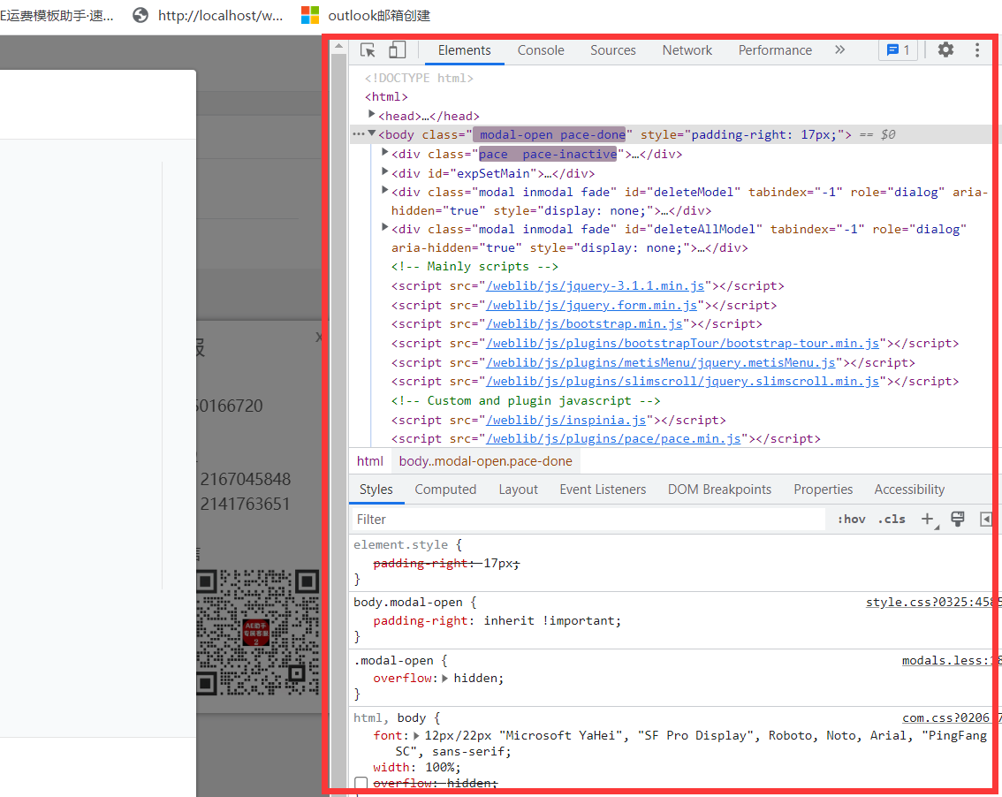1002x797 pixels.
Task: Open the issues counter badge showing 1
Action: 898,50
